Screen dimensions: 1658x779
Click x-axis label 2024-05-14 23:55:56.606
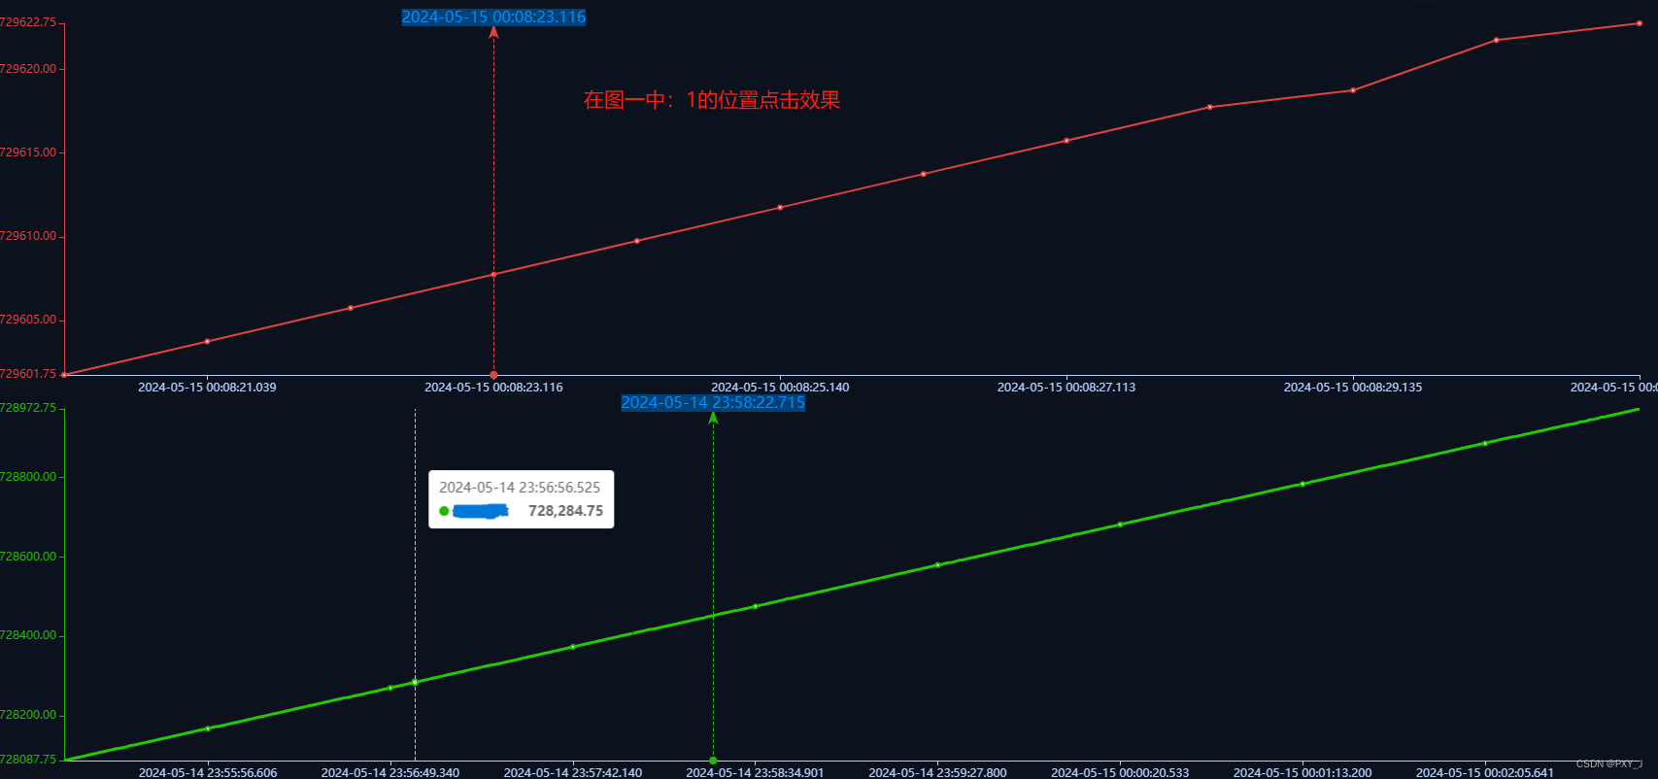(208, 773)
